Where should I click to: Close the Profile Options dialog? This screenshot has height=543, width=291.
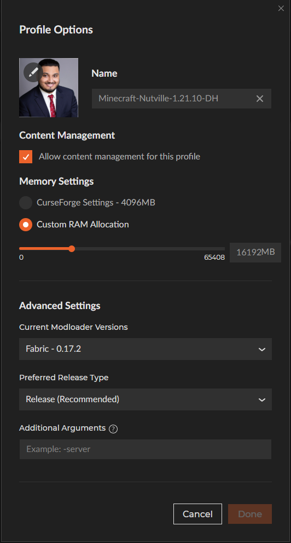(x=281, y=8)
